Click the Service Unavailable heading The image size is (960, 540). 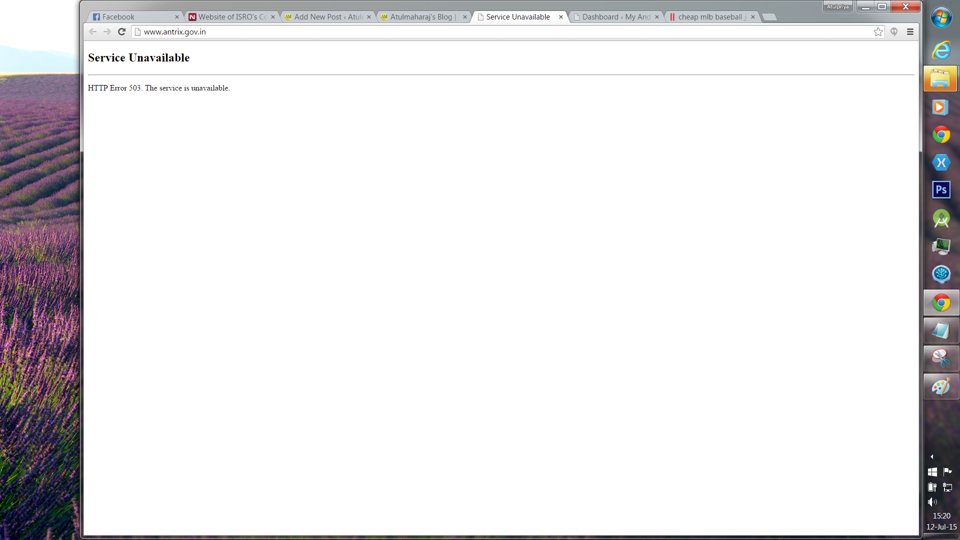click(x=139, y=58)
